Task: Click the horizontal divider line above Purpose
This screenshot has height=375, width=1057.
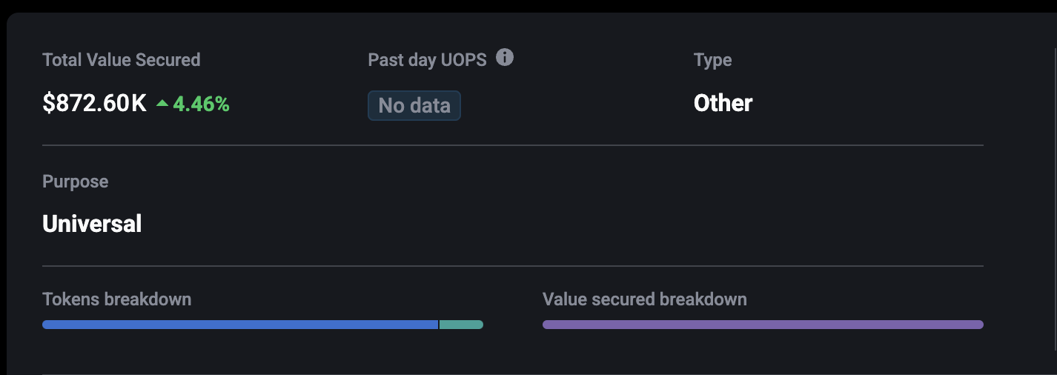Action: (x=513, y=145)
